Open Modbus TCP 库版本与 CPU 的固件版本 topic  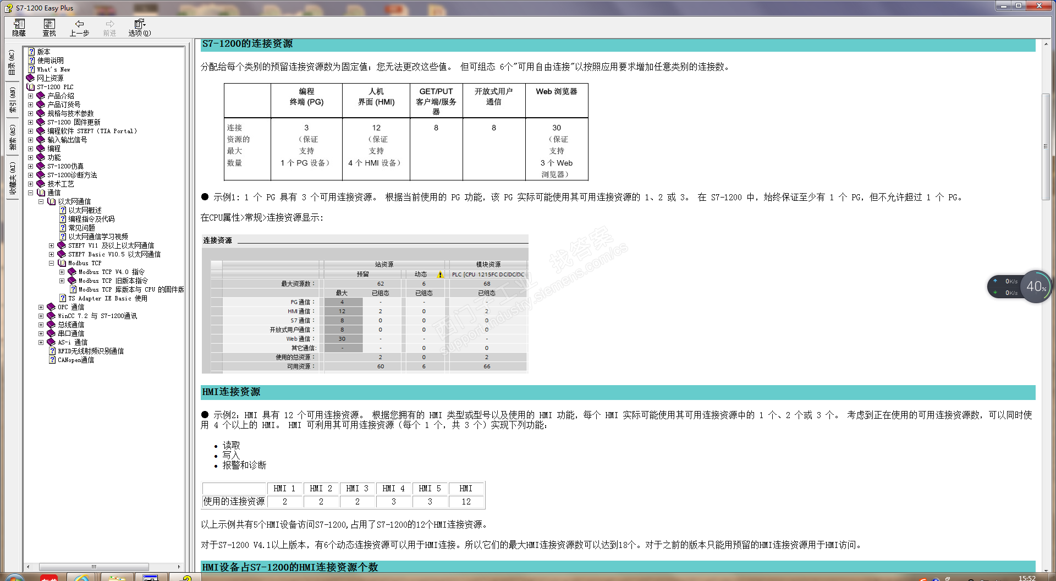coord(131,289)
